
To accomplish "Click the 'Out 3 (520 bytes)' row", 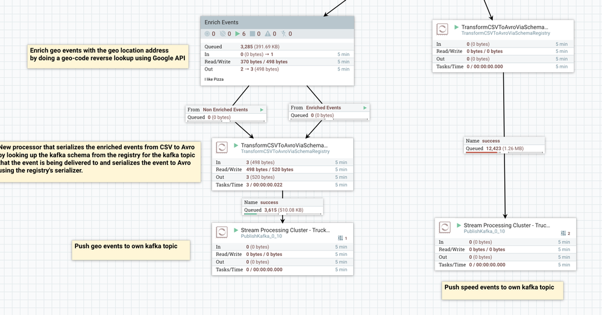I will click(282, 177).
